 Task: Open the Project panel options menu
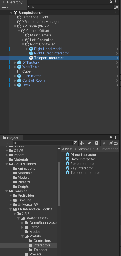(x=116, y=137)
